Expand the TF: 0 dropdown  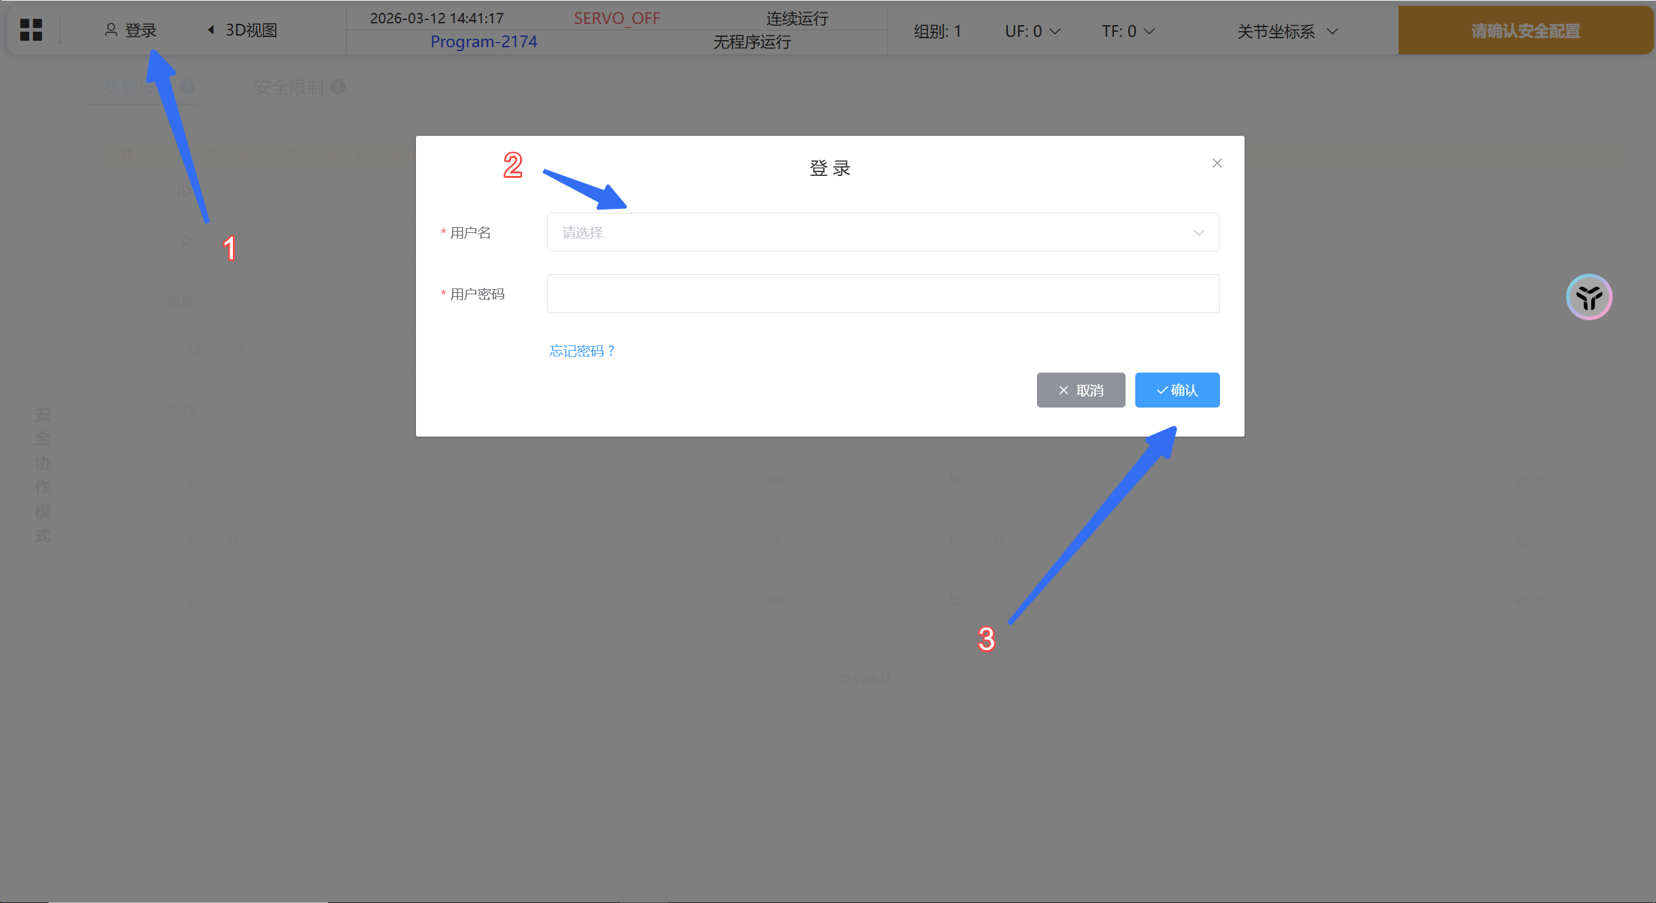point(1128,31)
